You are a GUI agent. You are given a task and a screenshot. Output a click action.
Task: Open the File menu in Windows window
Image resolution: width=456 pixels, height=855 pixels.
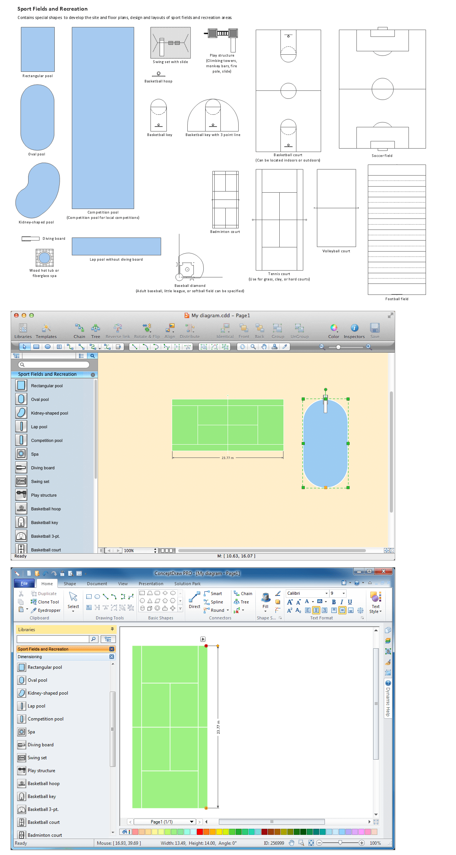pos(24,583)
